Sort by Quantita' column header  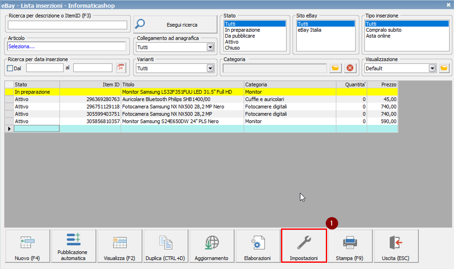pos(351,84)
